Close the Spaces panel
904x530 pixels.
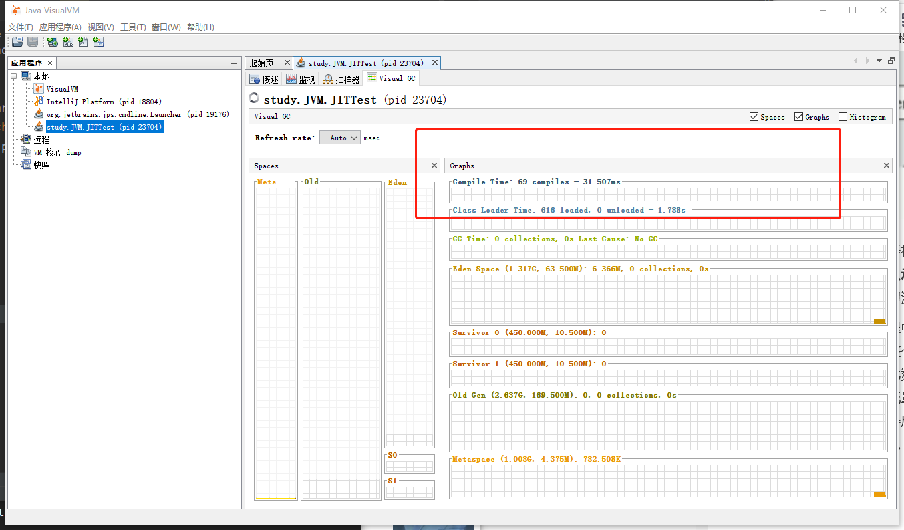(434, 166)
